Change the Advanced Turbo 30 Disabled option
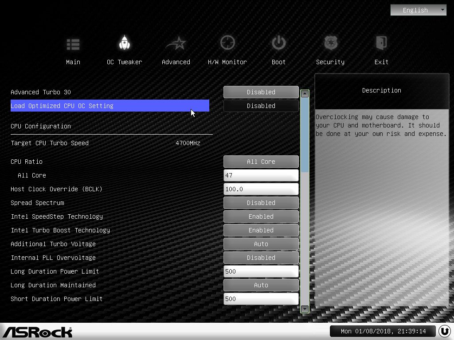This screenshot has width=454, height=340. (x=261, y=92)
